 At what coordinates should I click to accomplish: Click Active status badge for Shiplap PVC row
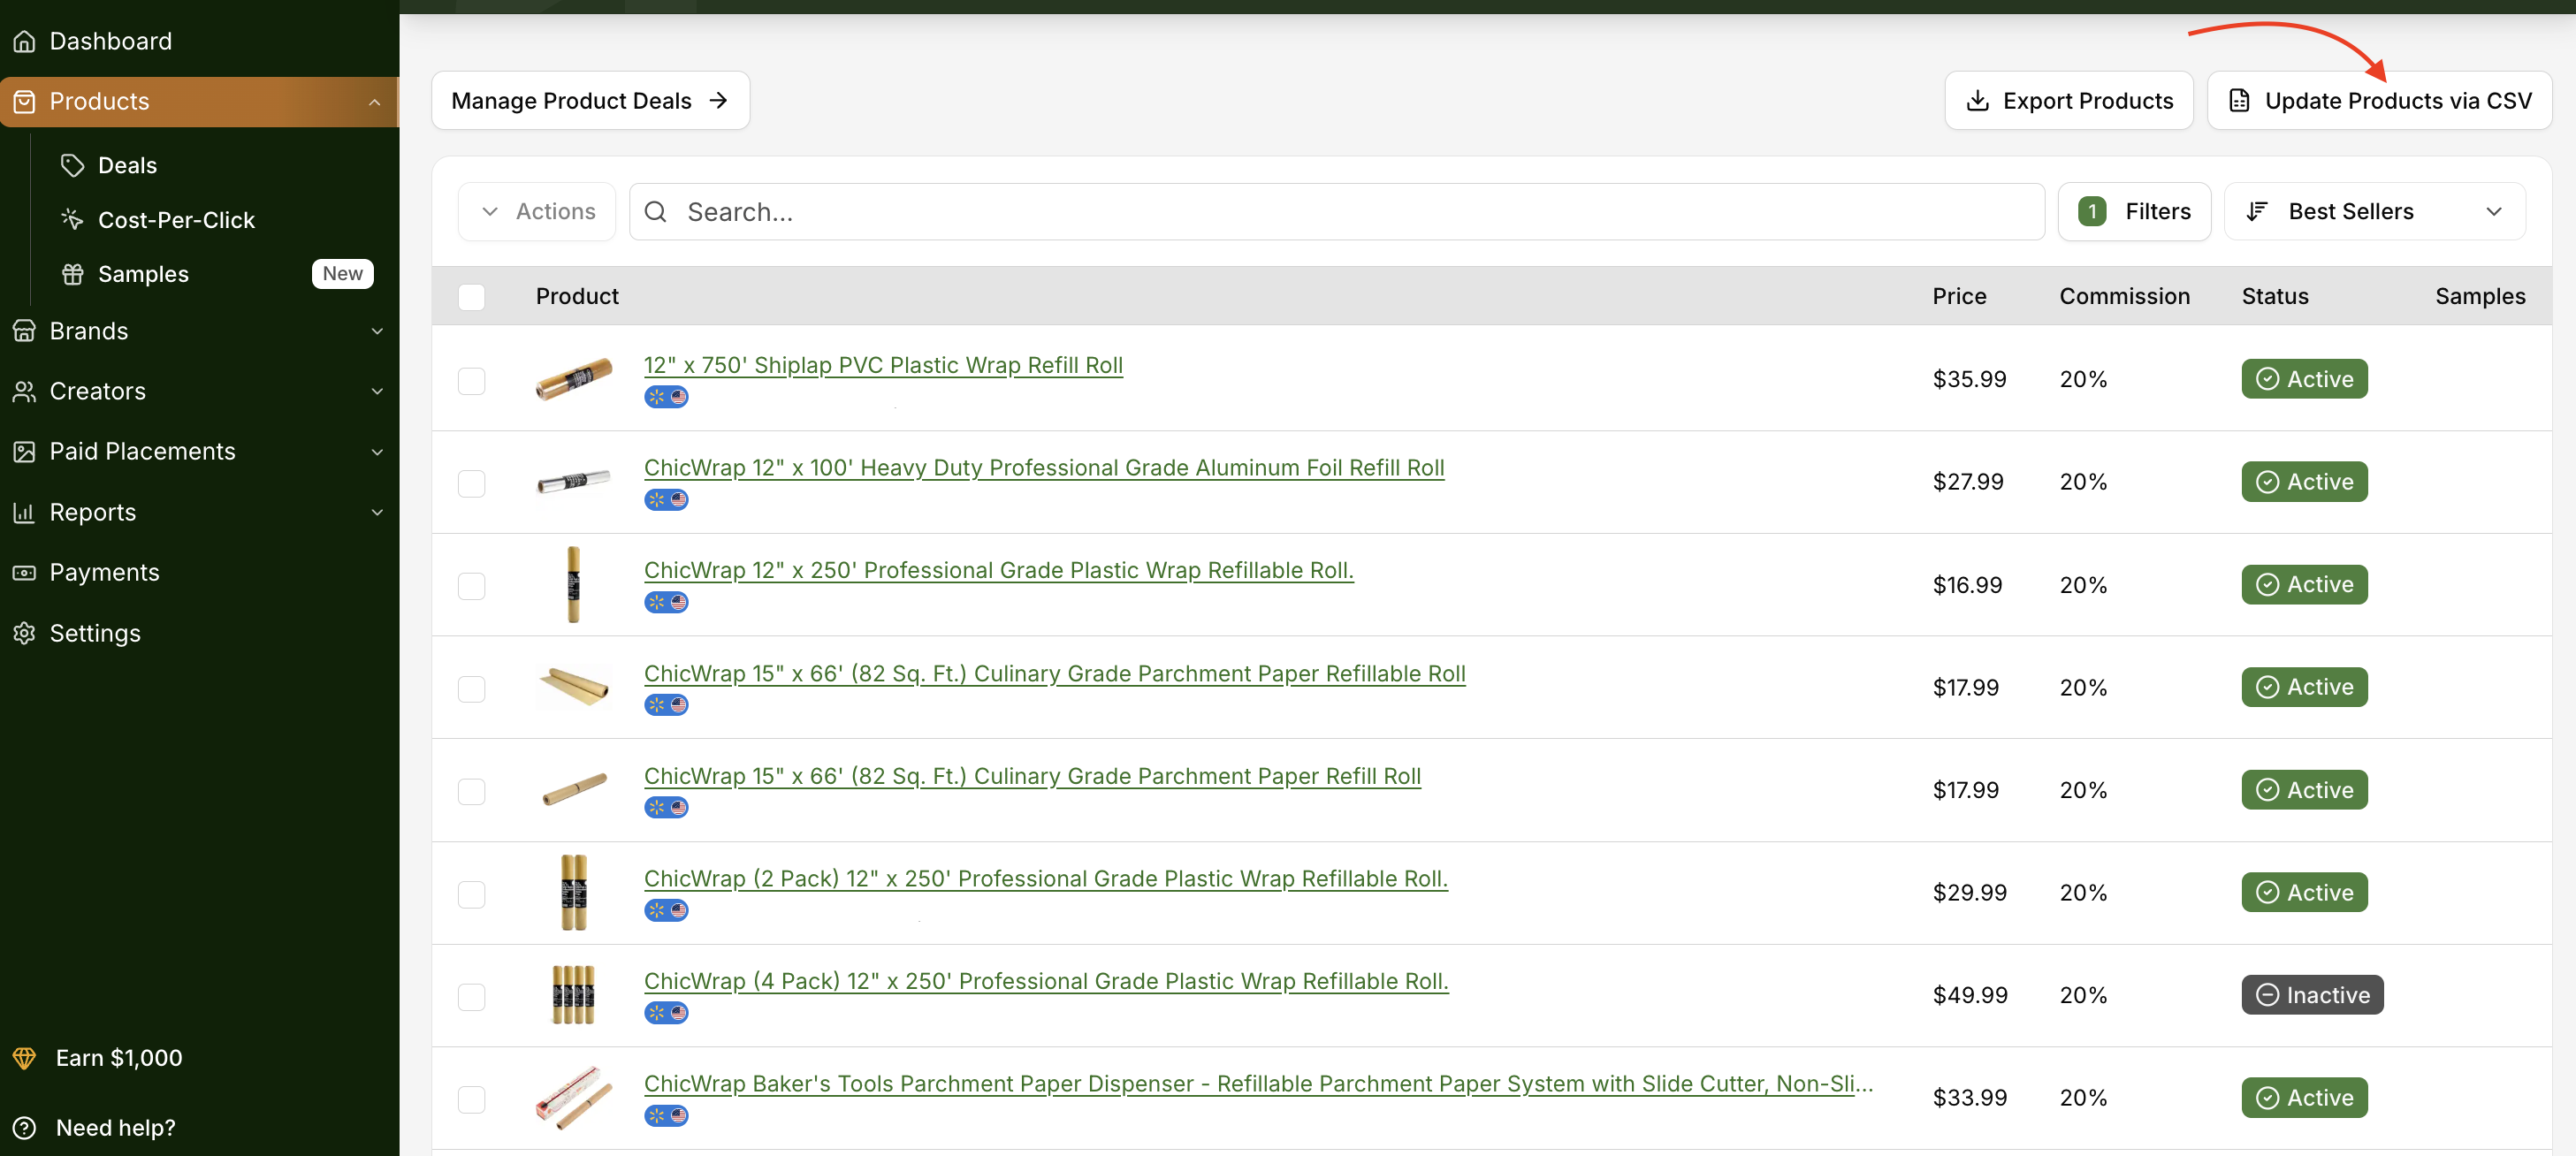pos(2304,379)
